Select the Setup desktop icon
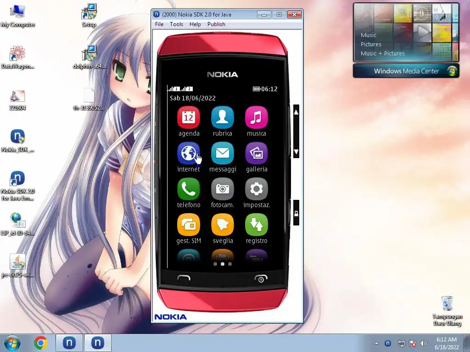 tap(89, 16)
